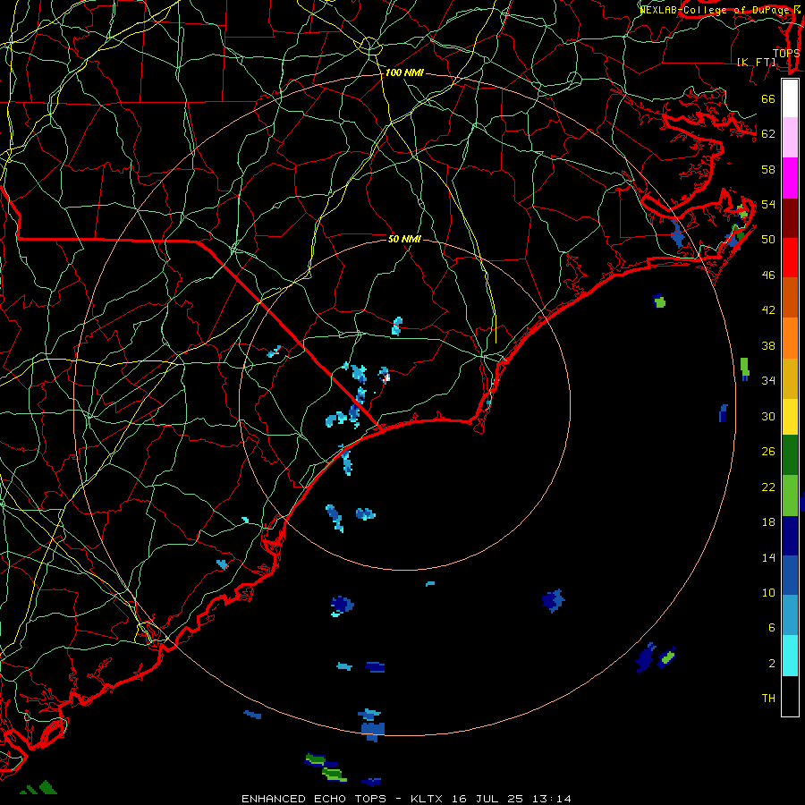Click the "TH" threshold legend label

(768, 699)
